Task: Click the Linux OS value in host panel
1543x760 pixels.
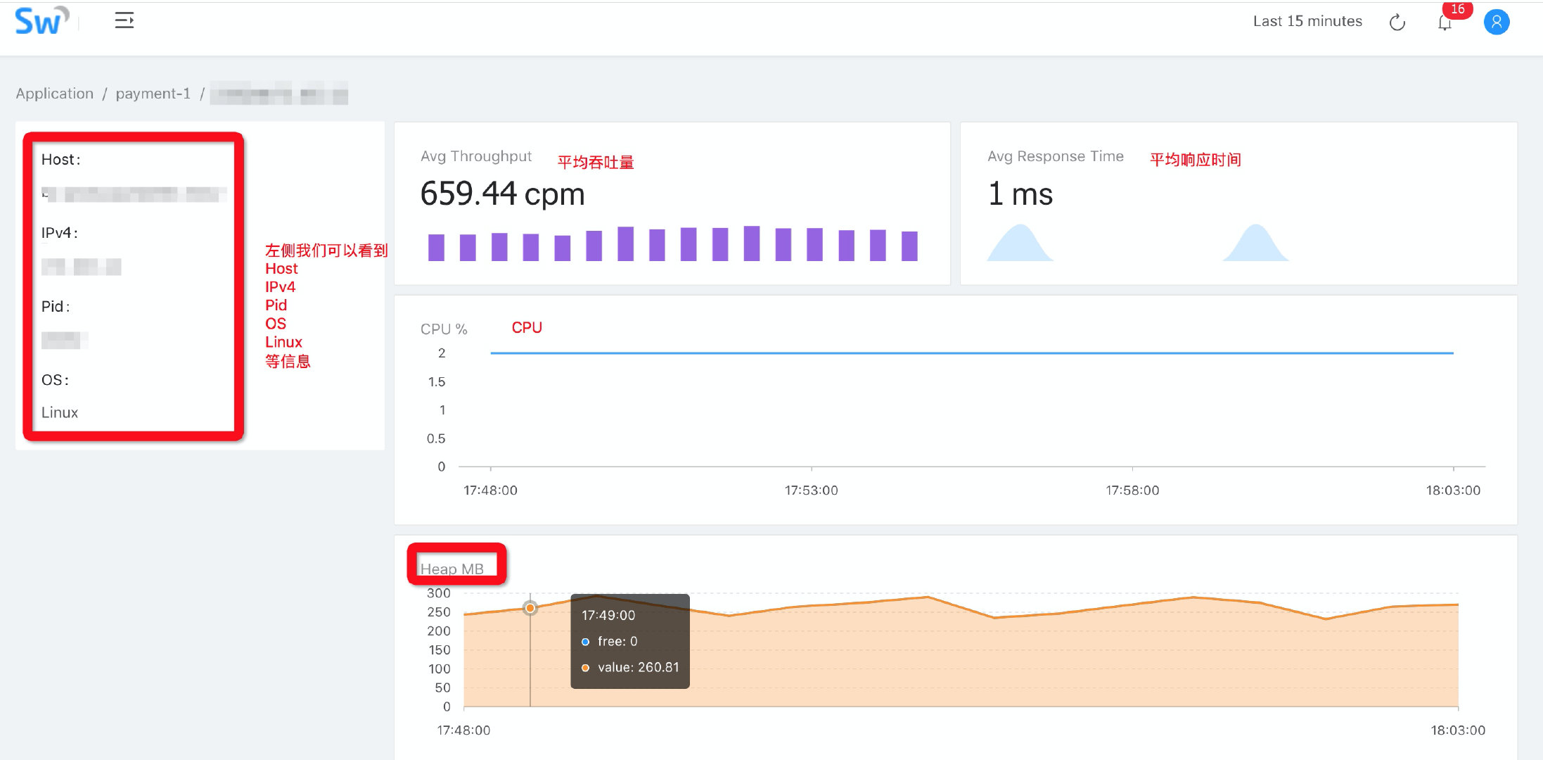Action: click(x=60, y=412)
